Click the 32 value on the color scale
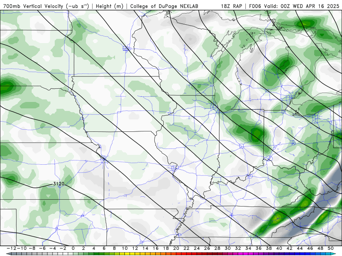Viewport: 342px width, 256px height. point(238,248)
